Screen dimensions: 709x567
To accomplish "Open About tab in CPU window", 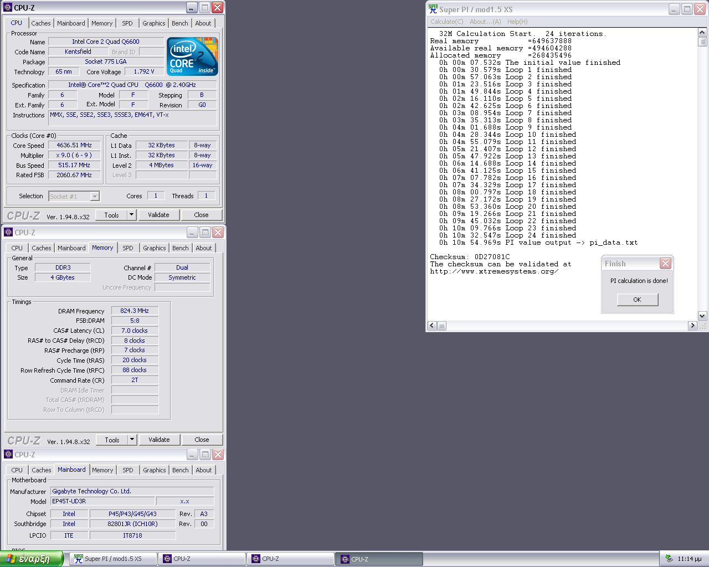I will point(203,23).
